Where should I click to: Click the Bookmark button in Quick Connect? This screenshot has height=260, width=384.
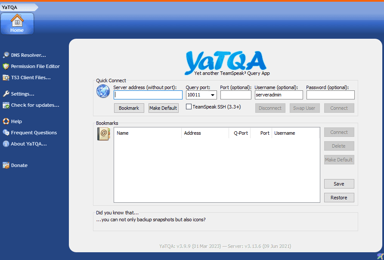point(129,108)
